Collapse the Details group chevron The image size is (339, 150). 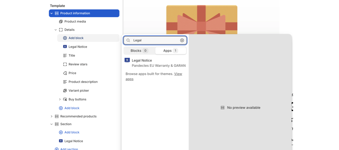[x=56, y=30]
